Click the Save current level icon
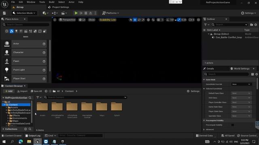This screenshot has height=145, width=259. coord(4,13)
